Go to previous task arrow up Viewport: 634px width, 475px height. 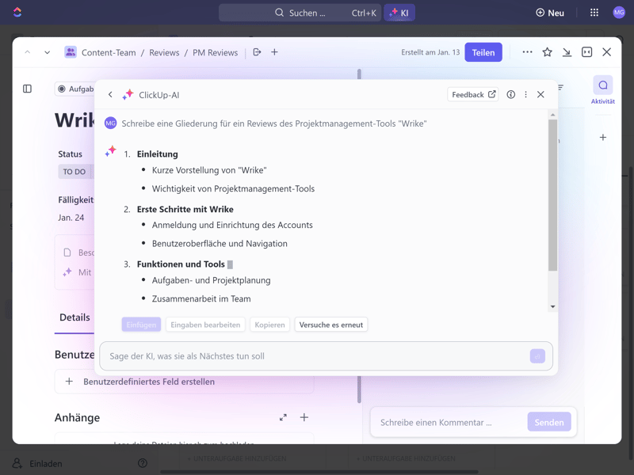point(28,52)
